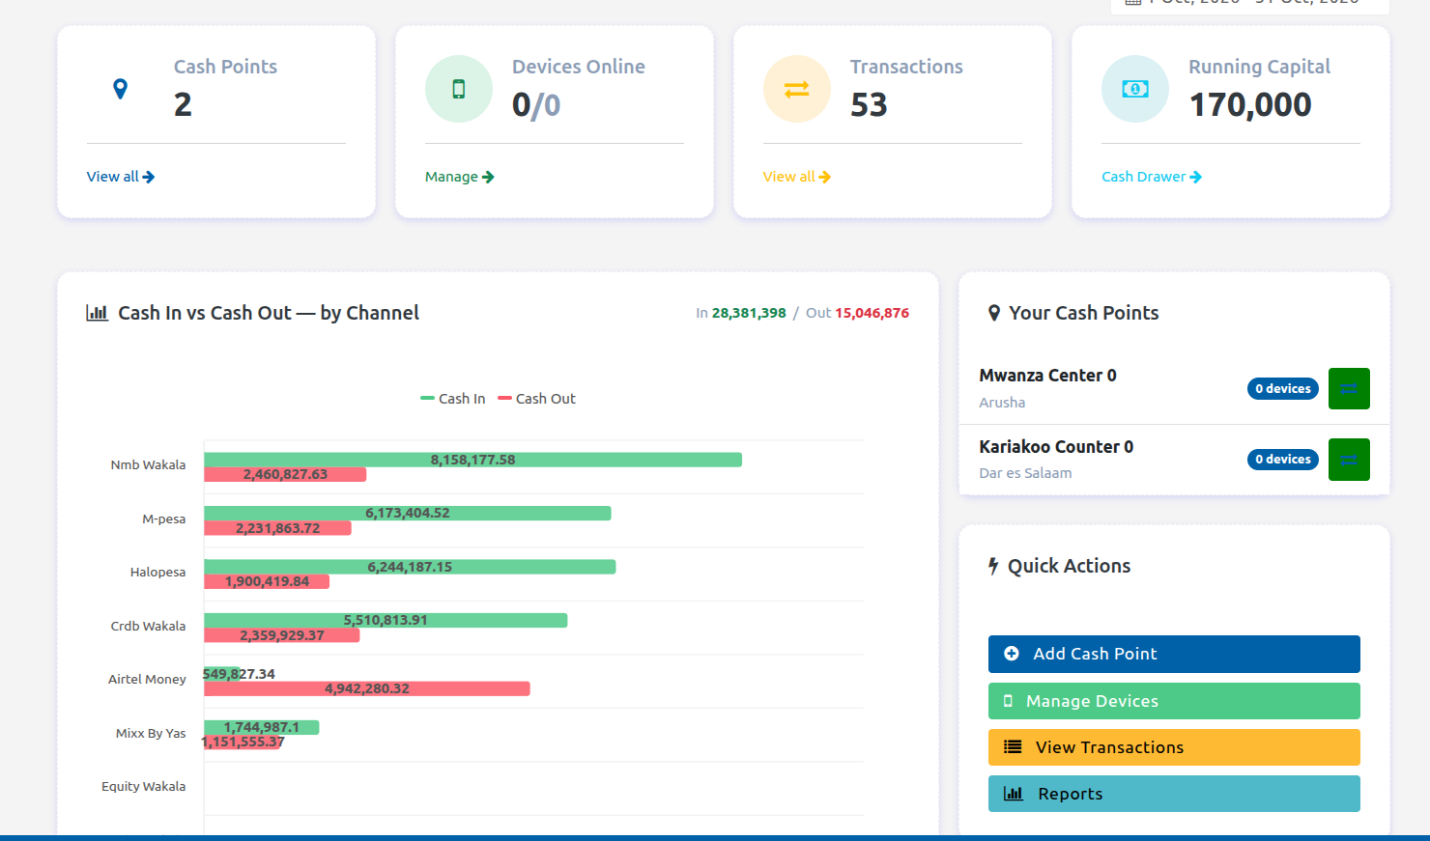This screenshot has width=1430, height=841.
Task: Open the Cash Drawer link
Action: click(1152, 177)
